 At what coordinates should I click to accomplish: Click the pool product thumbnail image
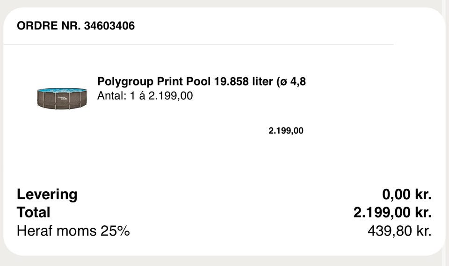click(62, 98)
